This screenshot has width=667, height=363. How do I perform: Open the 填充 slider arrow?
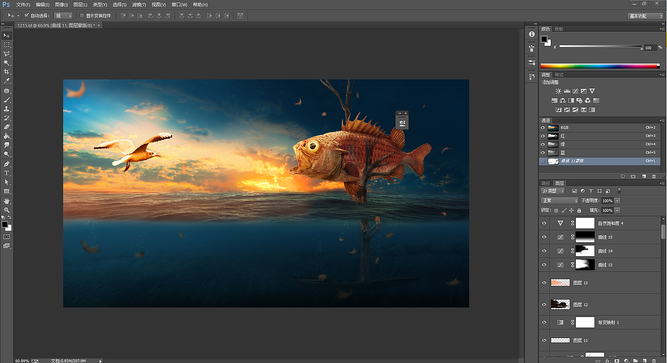(x=617, y=210)
